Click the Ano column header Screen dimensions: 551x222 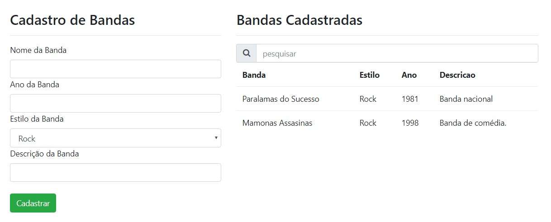coord(409,75)
